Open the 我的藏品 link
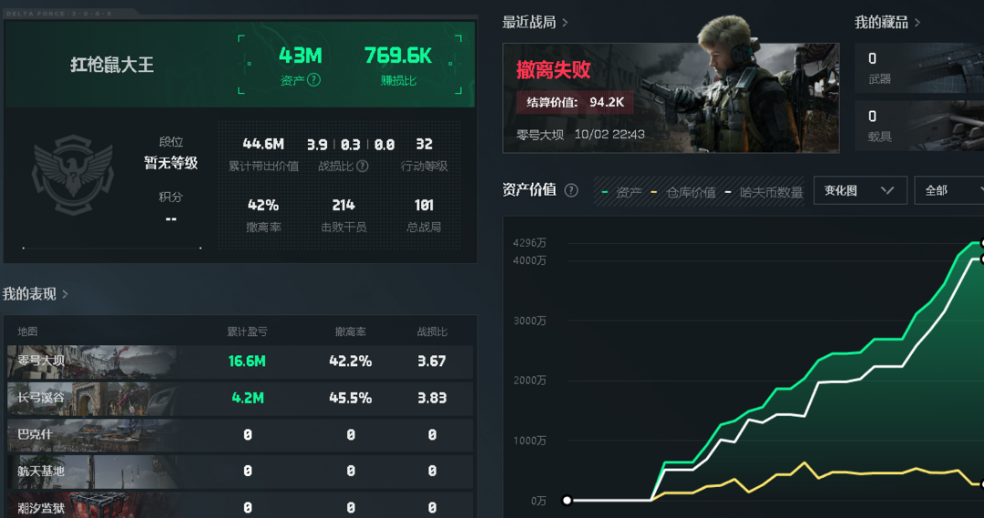The image size is (984, 518). (887, 22)
